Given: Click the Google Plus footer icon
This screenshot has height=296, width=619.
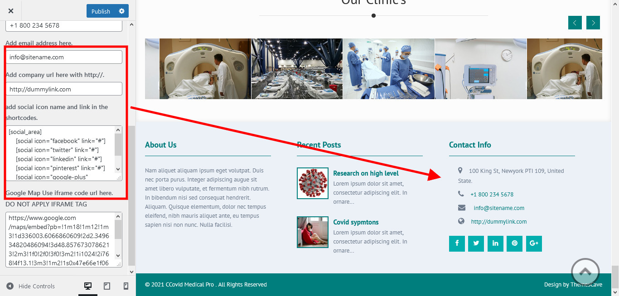Looking at the screenshot, I should (x=534, y=243).
